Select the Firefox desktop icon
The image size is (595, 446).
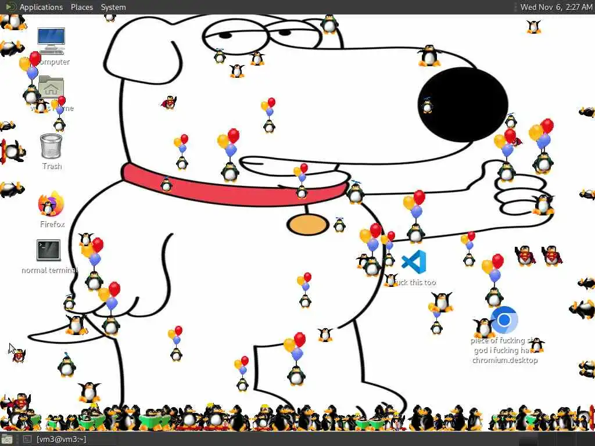click(x=51, y=204)
